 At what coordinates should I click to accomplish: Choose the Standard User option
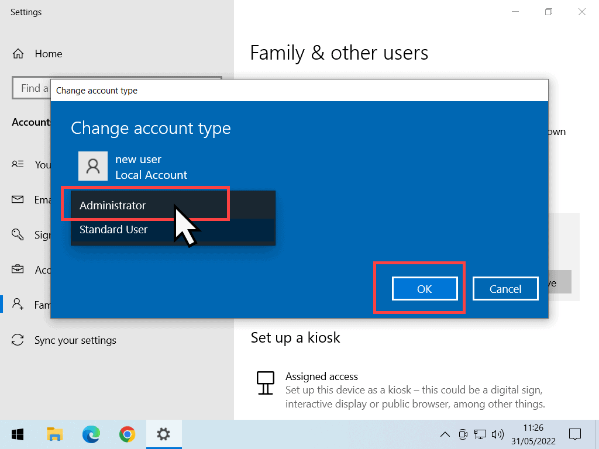[x=113, y=229]
